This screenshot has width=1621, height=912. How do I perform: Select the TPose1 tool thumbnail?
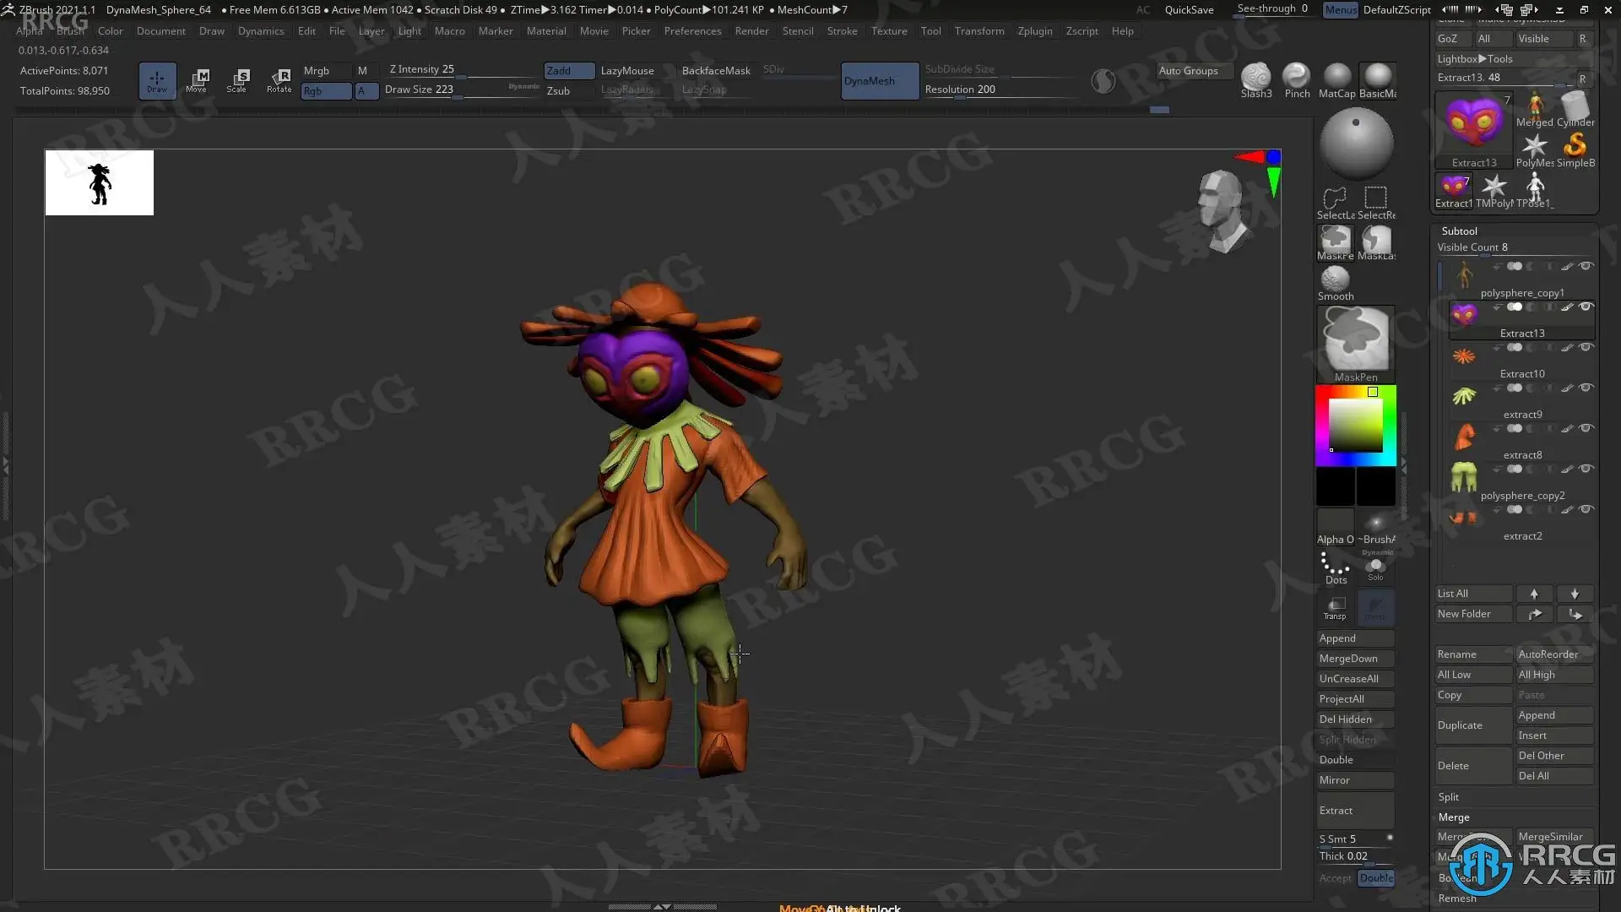1535,191
